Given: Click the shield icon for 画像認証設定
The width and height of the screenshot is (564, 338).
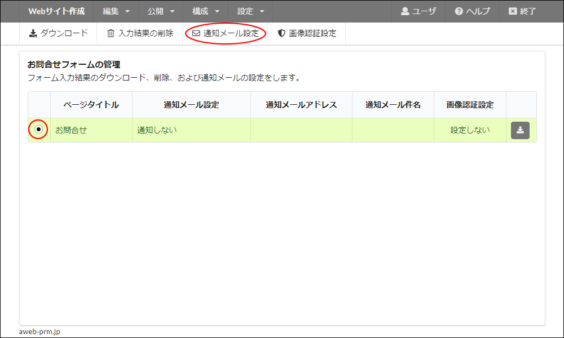Looking at the screenshot, I should coord(281,33).
